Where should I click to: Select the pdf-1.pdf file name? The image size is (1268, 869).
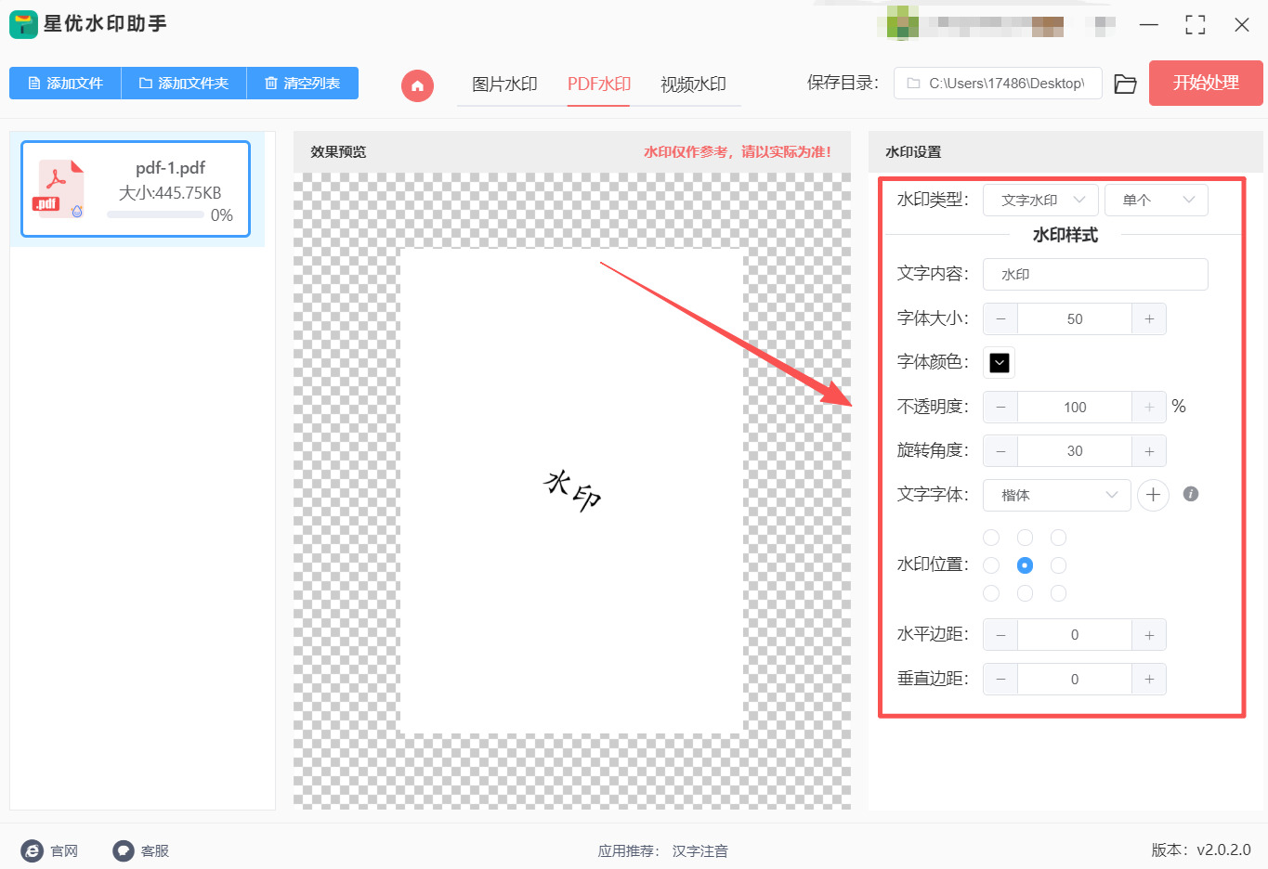click(x=170, y=168)
